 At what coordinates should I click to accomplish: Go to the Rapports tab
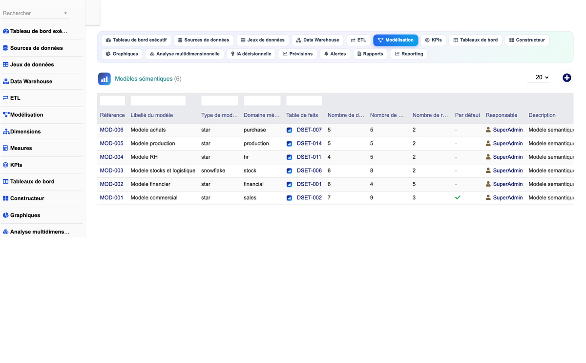coord(370,54)
